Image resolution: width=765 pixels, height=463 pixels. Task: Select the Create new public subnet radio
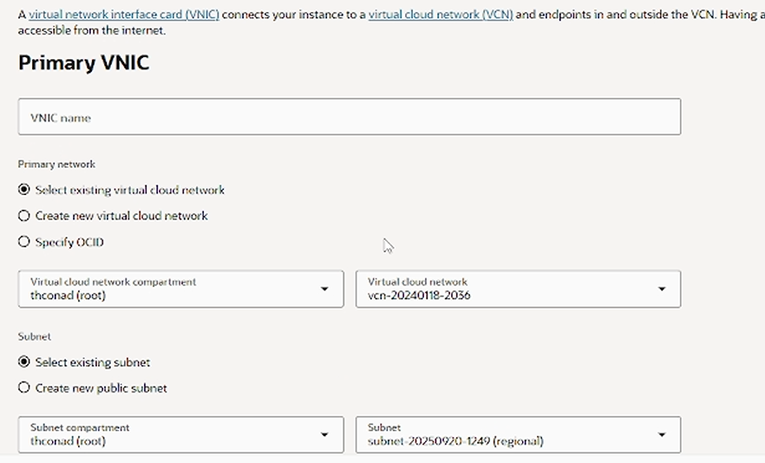(x=24, y=388)
